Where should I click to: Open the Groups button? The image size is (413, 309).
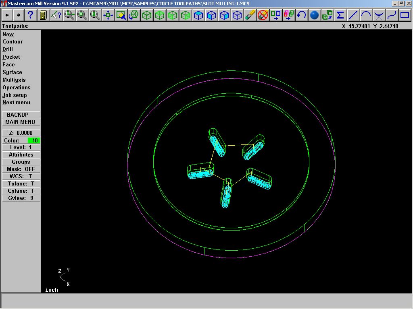click(x=21, y=162)
